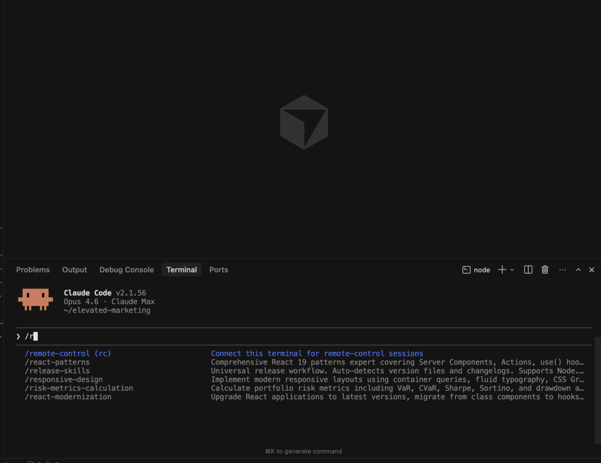
Task: Open the Output tab
Action: pyautogui.click(x=75, y=270)
